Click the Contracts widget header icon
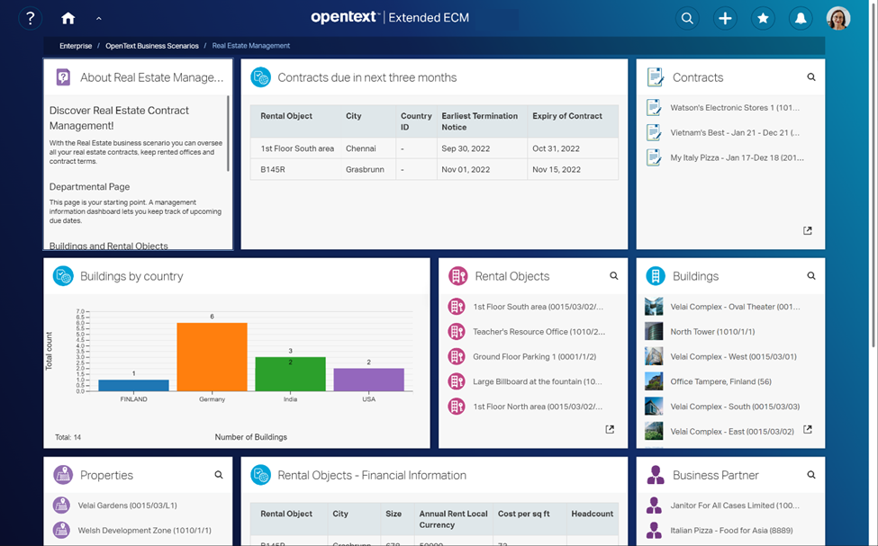The height and width of the screenshot is (546, 878). click(655, 77)
